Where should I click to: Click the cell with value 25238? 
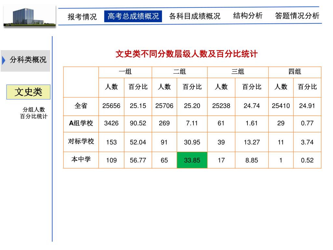click(x=221, y=106)
